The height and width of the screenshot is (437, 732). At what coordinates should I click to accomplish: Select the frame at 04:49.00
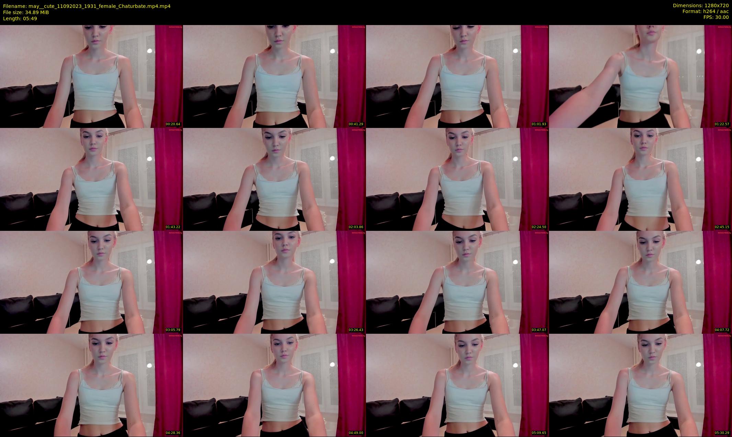(274, 385)
